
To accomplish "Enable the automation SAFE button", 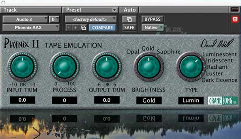I will [x=129, y=28].
